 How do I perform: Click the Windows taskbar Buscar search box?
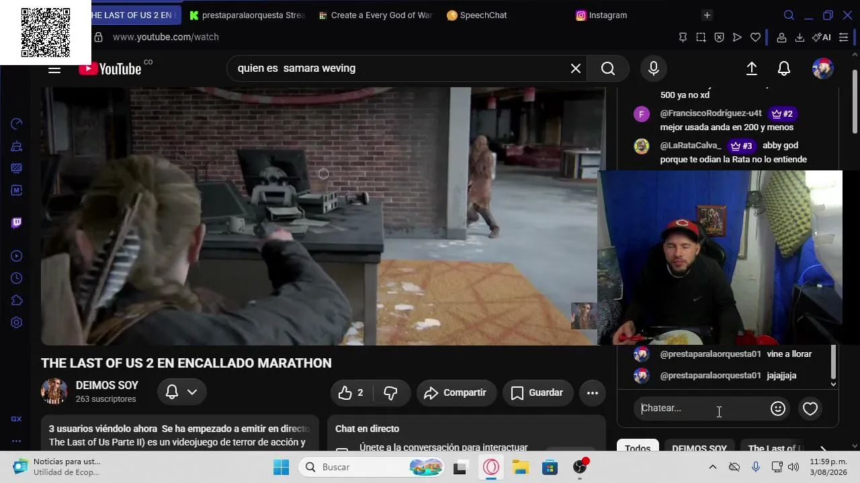click(372, 467)
